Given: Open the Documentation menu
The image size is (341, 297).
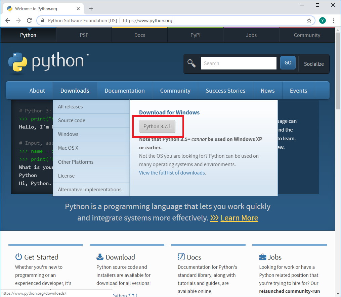Looking at the screenshot, I should coord(125,91).
